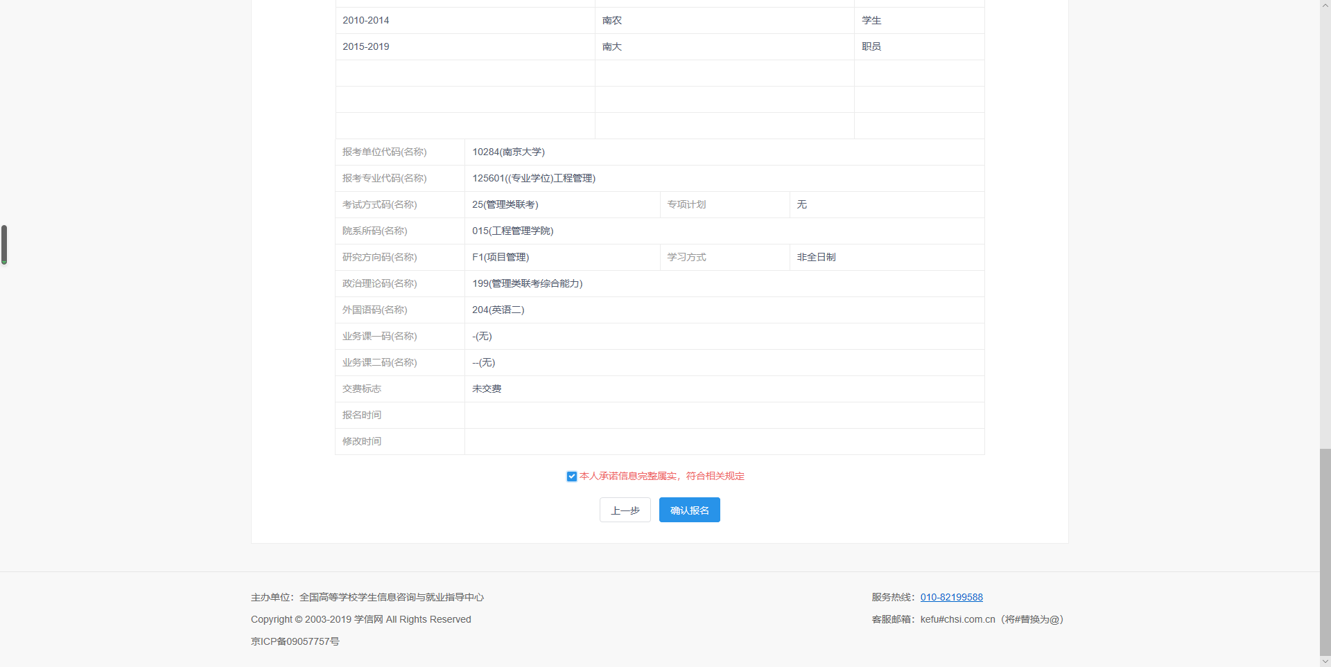Select the 10284(南京大学) cell
This screenshot has height=667, width=1331.
(x=508, y=152)
